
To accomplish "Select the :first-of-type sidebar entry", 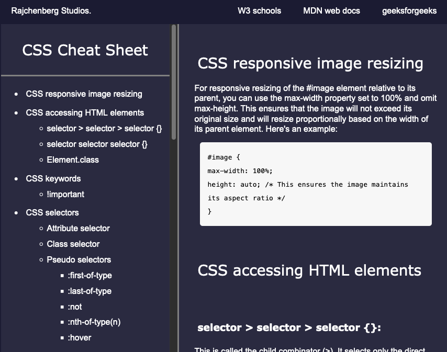I will pos(90,276).
